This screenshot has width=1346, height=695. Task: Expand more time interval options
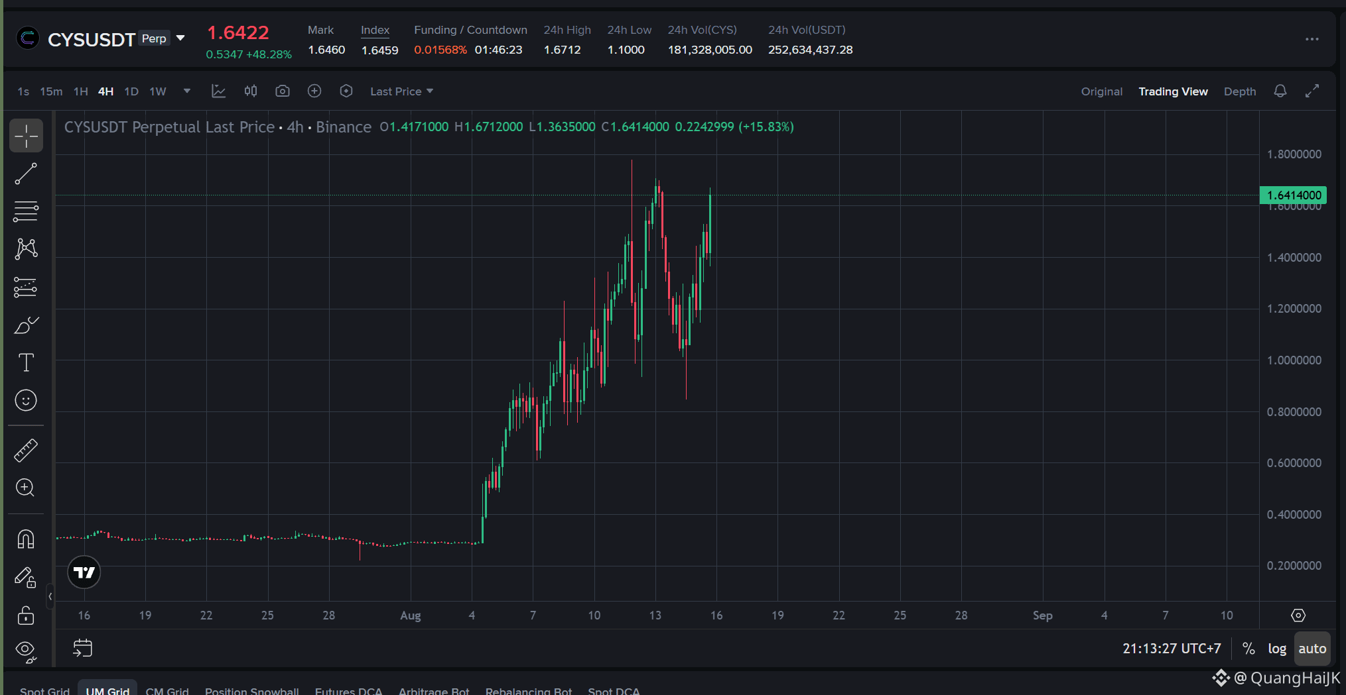tap(187, 91)
